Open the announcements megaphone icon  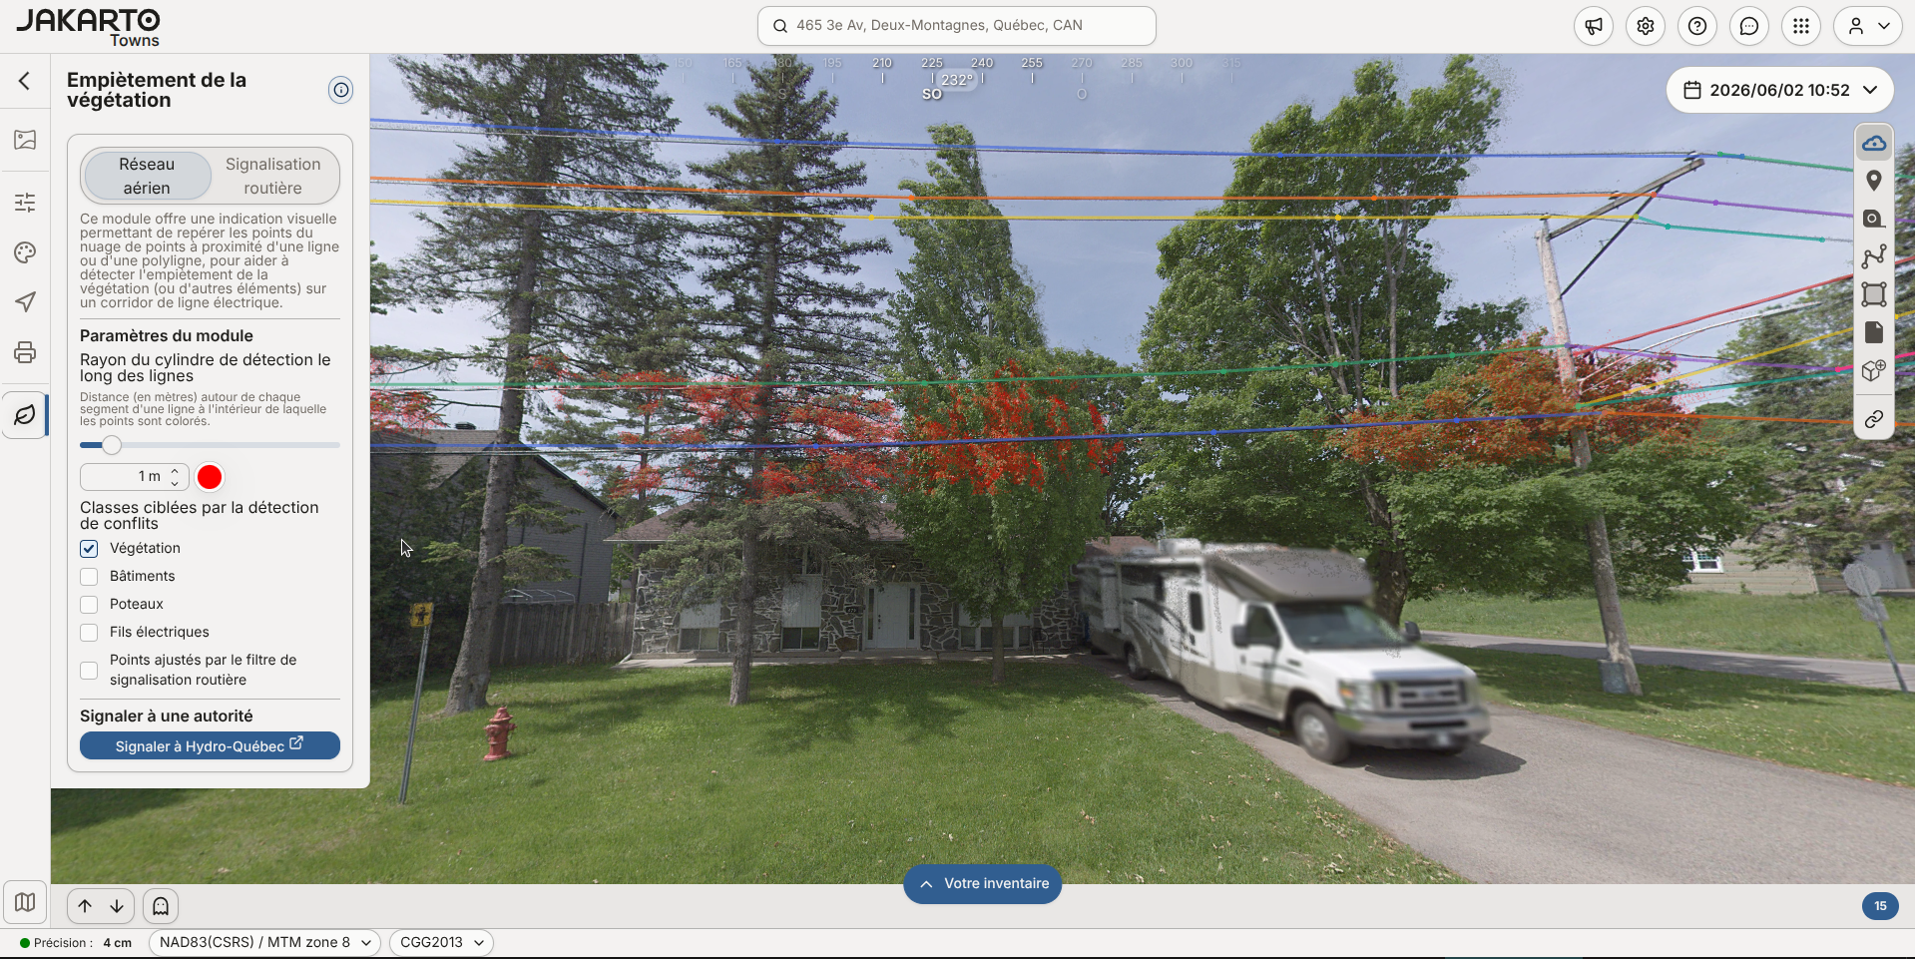pos(1594,26)
